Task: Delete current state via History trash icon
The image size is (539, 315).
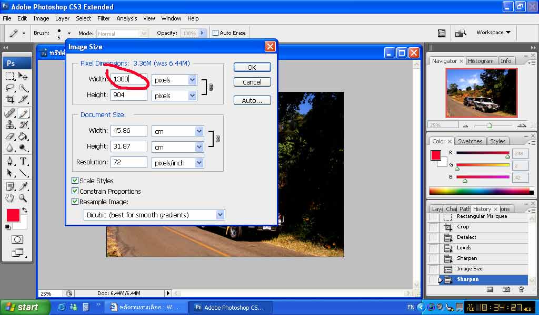Action: click(521, 289)
